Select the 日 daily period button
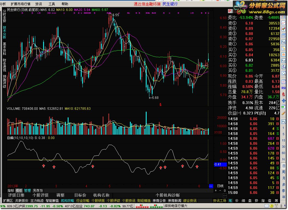 pos(284,166)
